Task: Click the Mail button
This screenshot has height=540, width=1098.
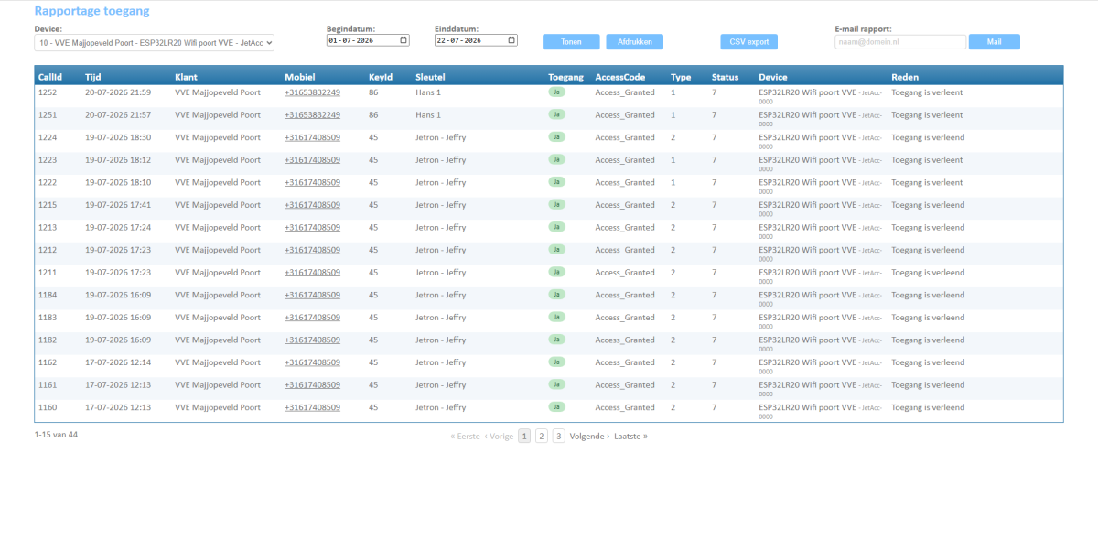Action: point(994,42)
